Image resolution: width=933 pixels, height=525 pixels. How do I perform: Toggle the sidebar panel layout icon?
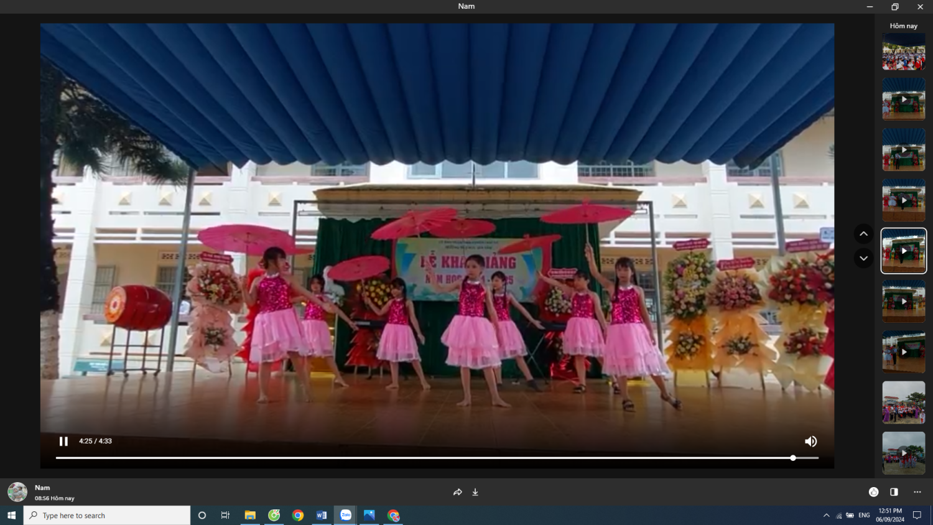[x=894, y=492]
